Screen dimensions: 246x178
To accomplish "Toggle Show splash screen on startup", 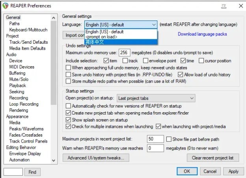I will 69,120.
